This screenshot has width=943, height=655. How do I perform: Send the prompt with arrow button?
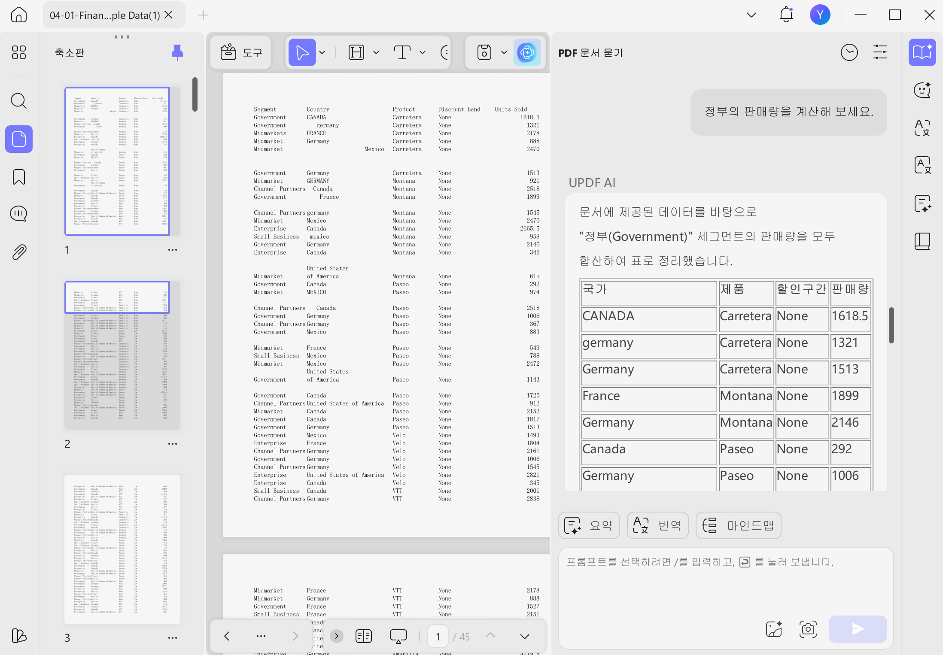point(858,629)
